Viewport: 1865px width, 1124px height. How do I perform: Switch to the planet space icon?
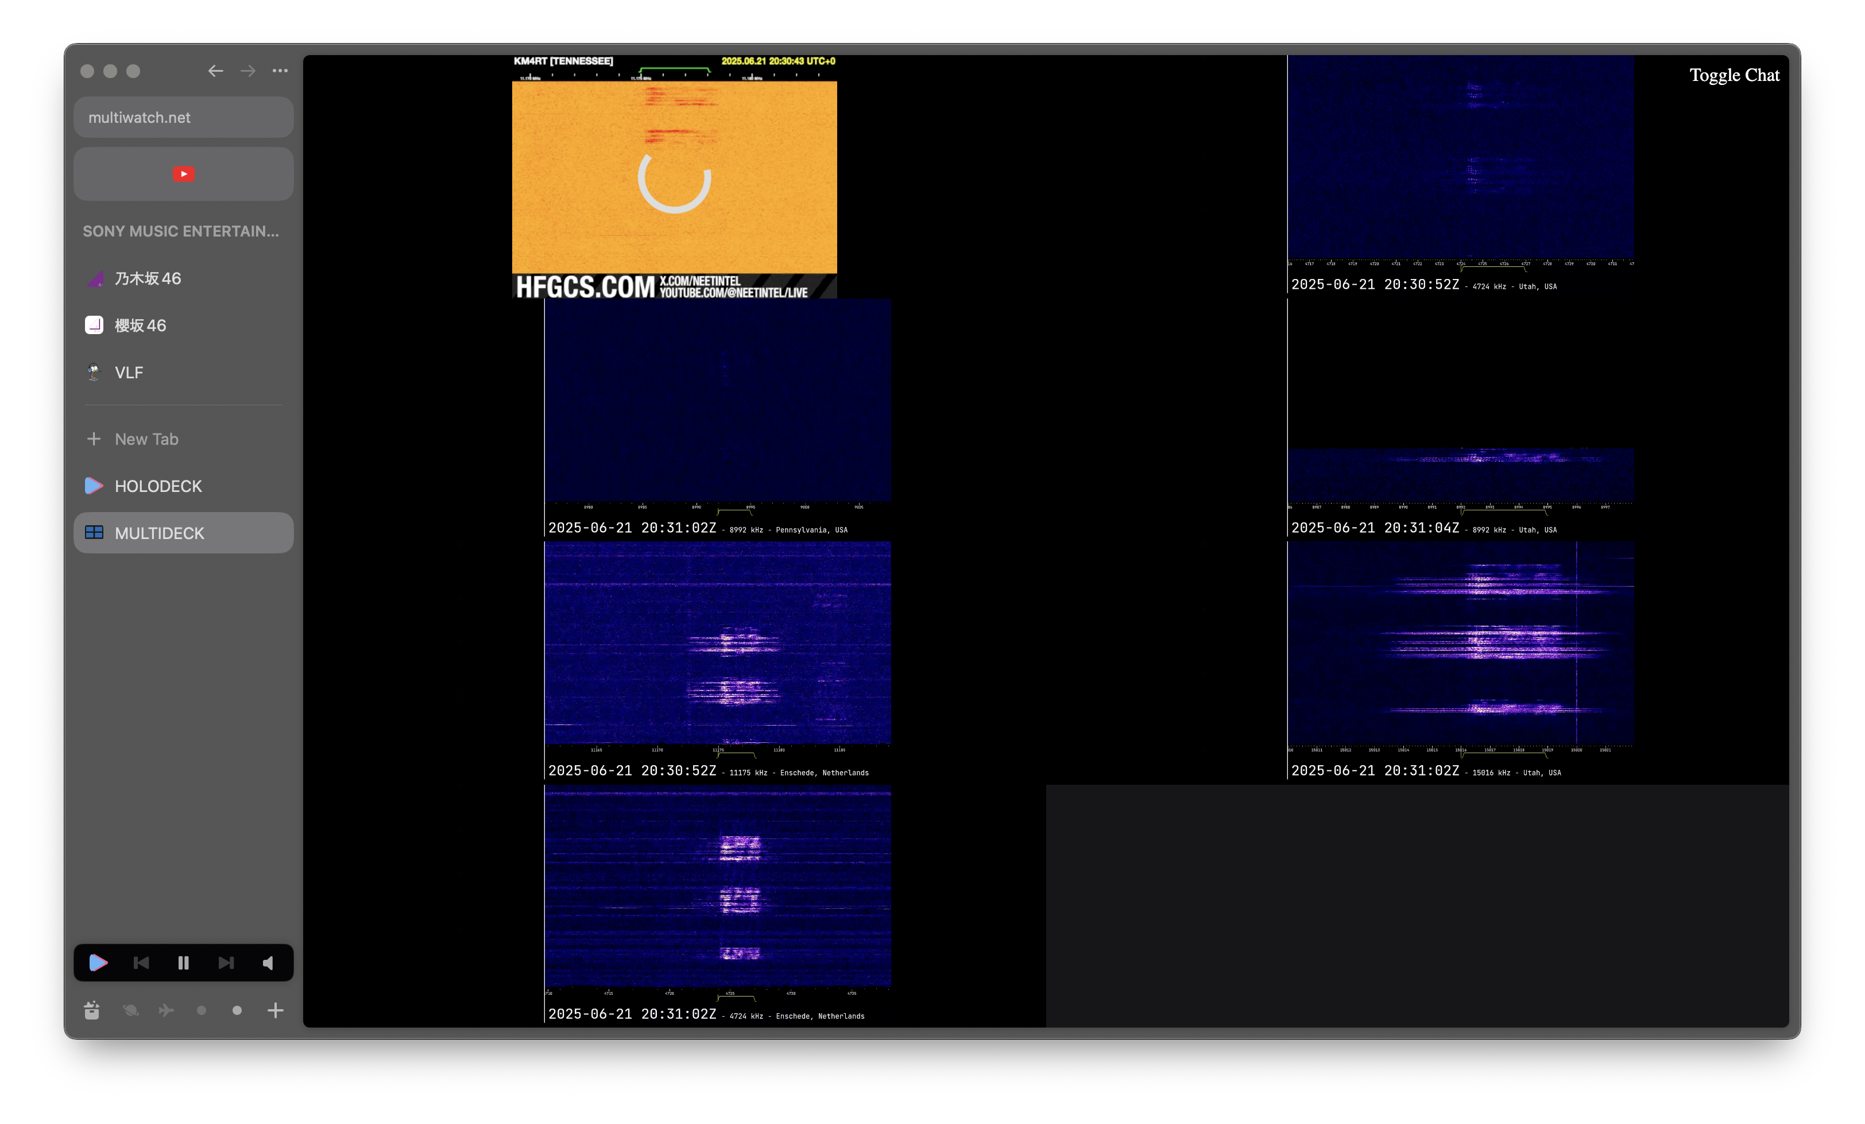point(130,1010)
